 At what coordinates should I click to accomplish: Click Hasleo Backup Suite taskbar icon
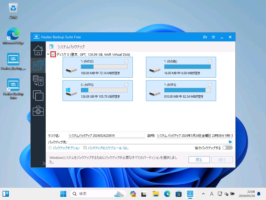[190, 194]
